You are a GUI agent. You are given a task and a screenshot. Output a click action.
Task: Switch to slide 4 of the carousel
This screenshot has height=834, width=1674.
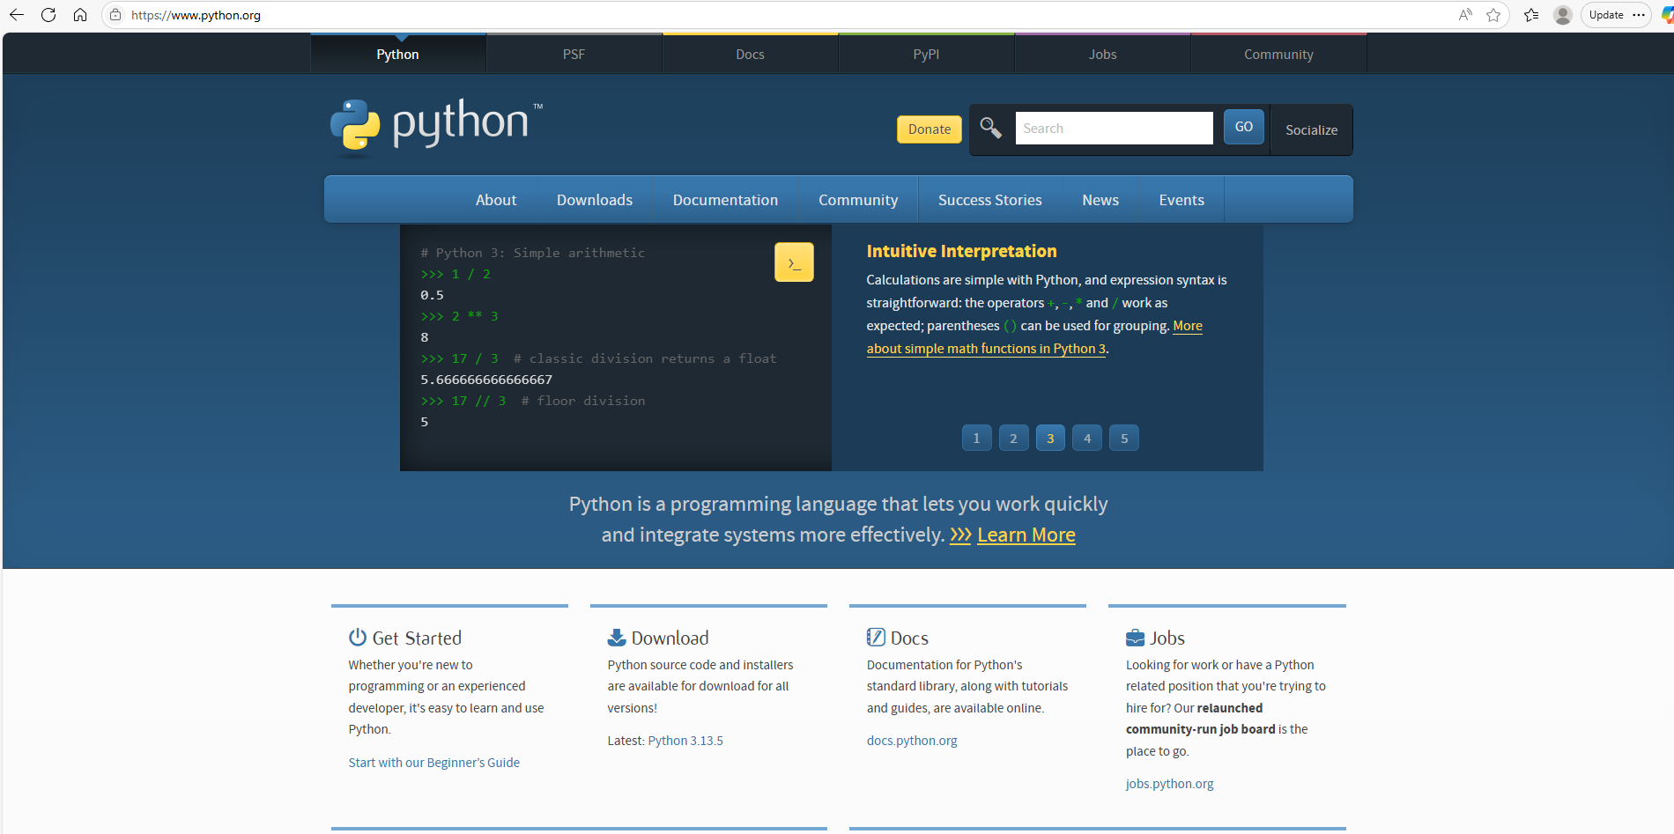(1087, 439)
